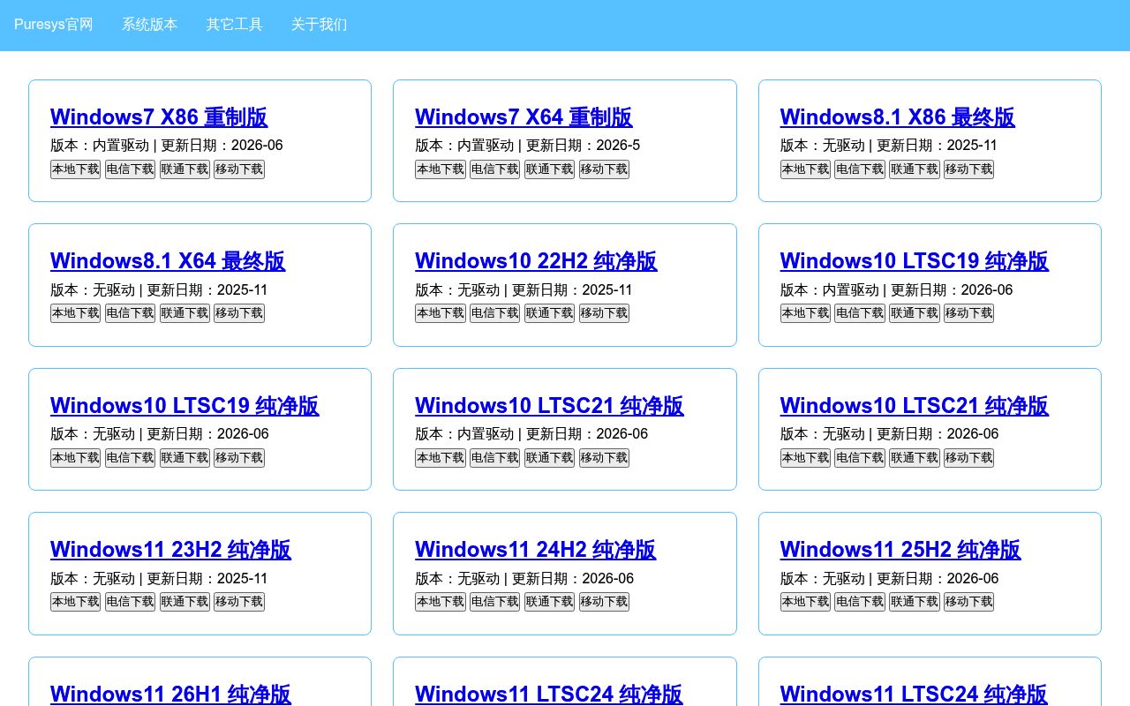Click version info line under Windows7 X86 重制版
The width and height of the screenshot is (1130, 706).
(x=167, y=146)
